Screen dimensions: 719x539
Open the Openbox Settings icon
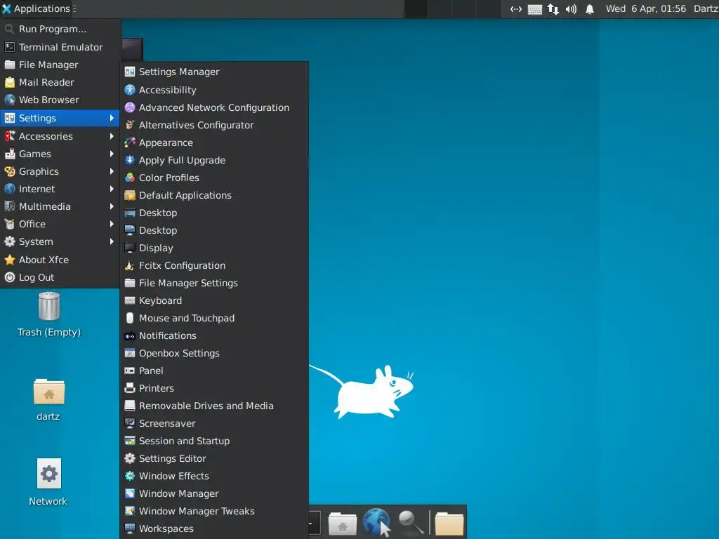(x=130, y=354)
